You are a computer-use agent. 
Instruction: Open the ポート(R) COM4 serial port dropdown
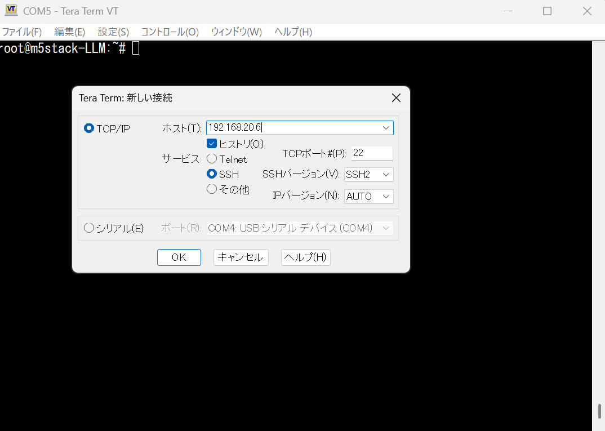pyautogui.click(x=300, y=228)
